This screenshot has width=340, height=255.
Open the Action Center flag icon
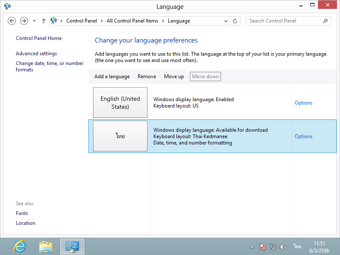[262, 247]
